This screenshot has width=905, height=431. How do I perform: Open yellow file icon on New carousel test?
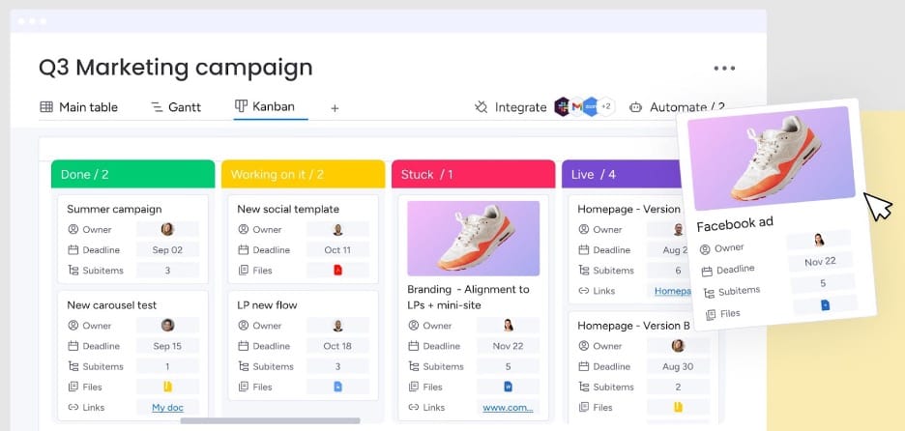click(x=167, y=387)
